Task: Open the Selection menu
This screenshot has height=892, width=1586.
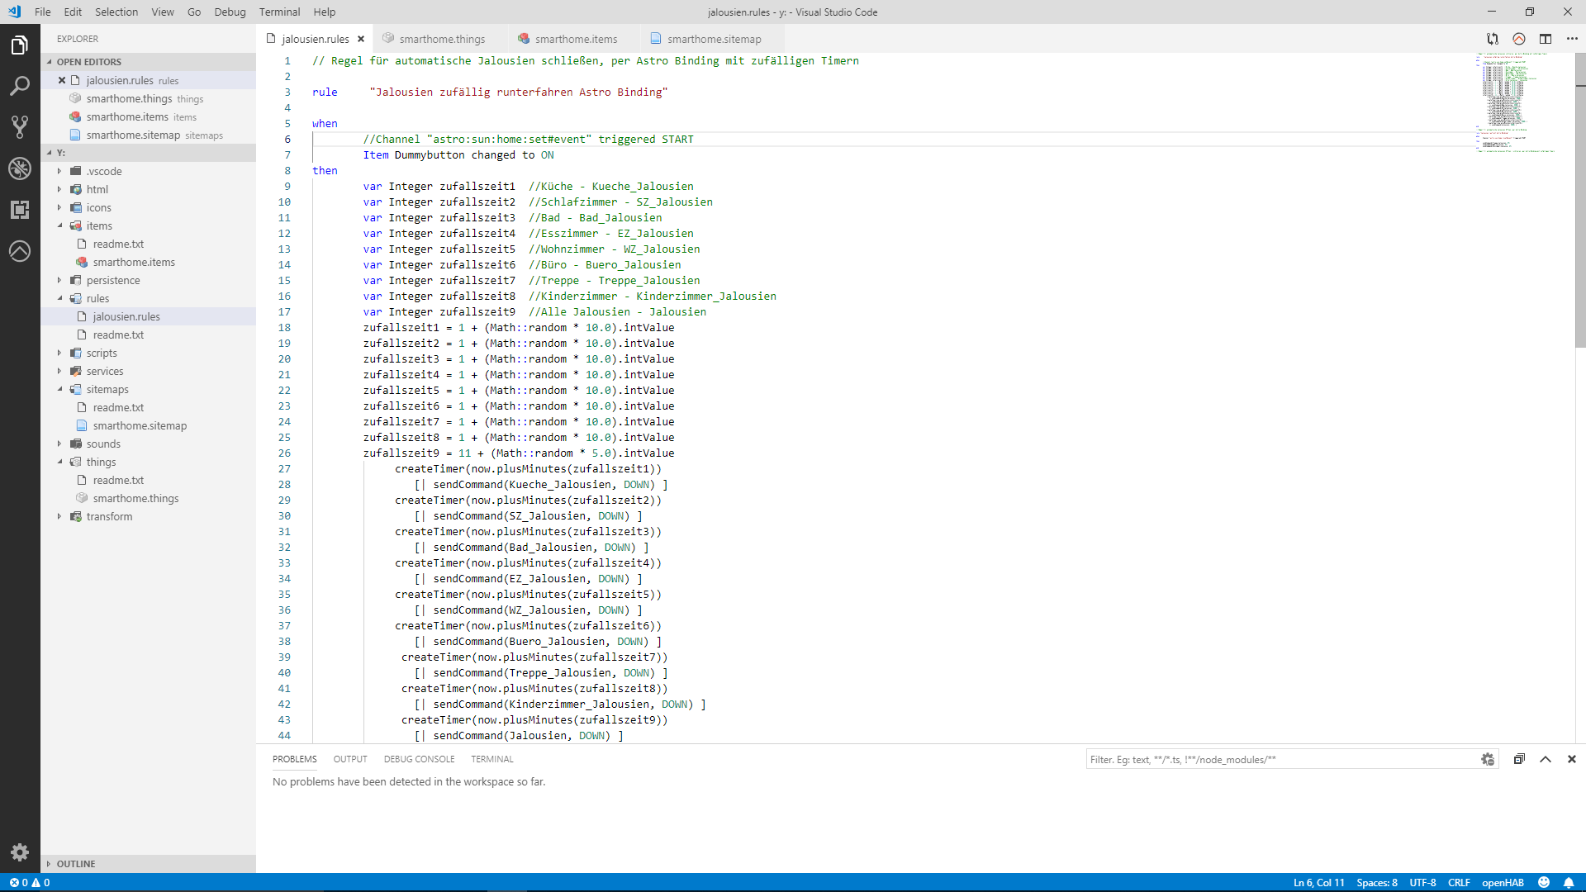Action: (x=116, y=12)
